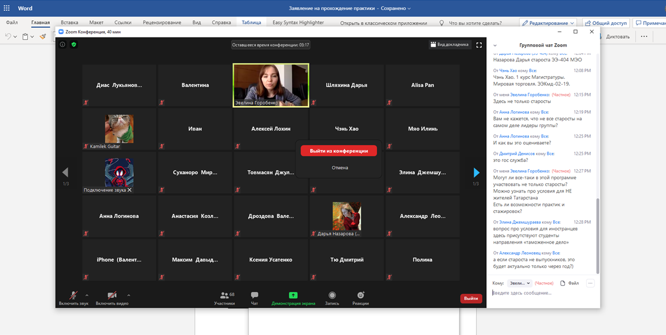The height and width of the screenshot is (335, 666).
Task: Click sender name Чэнь Хао in chat
Action: [507, 70]
